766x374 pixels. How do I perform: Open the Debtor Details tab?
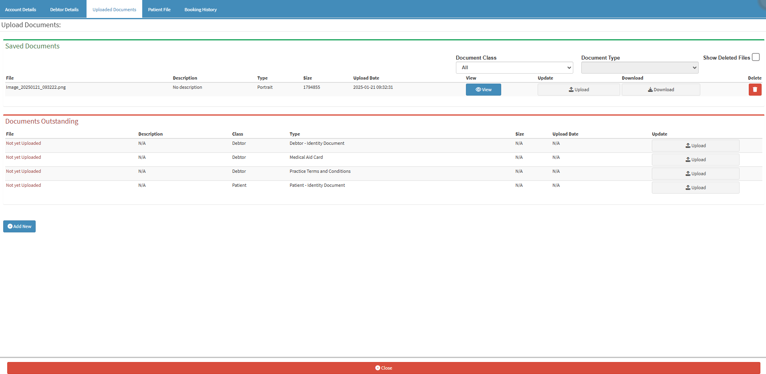click(64, 10)
